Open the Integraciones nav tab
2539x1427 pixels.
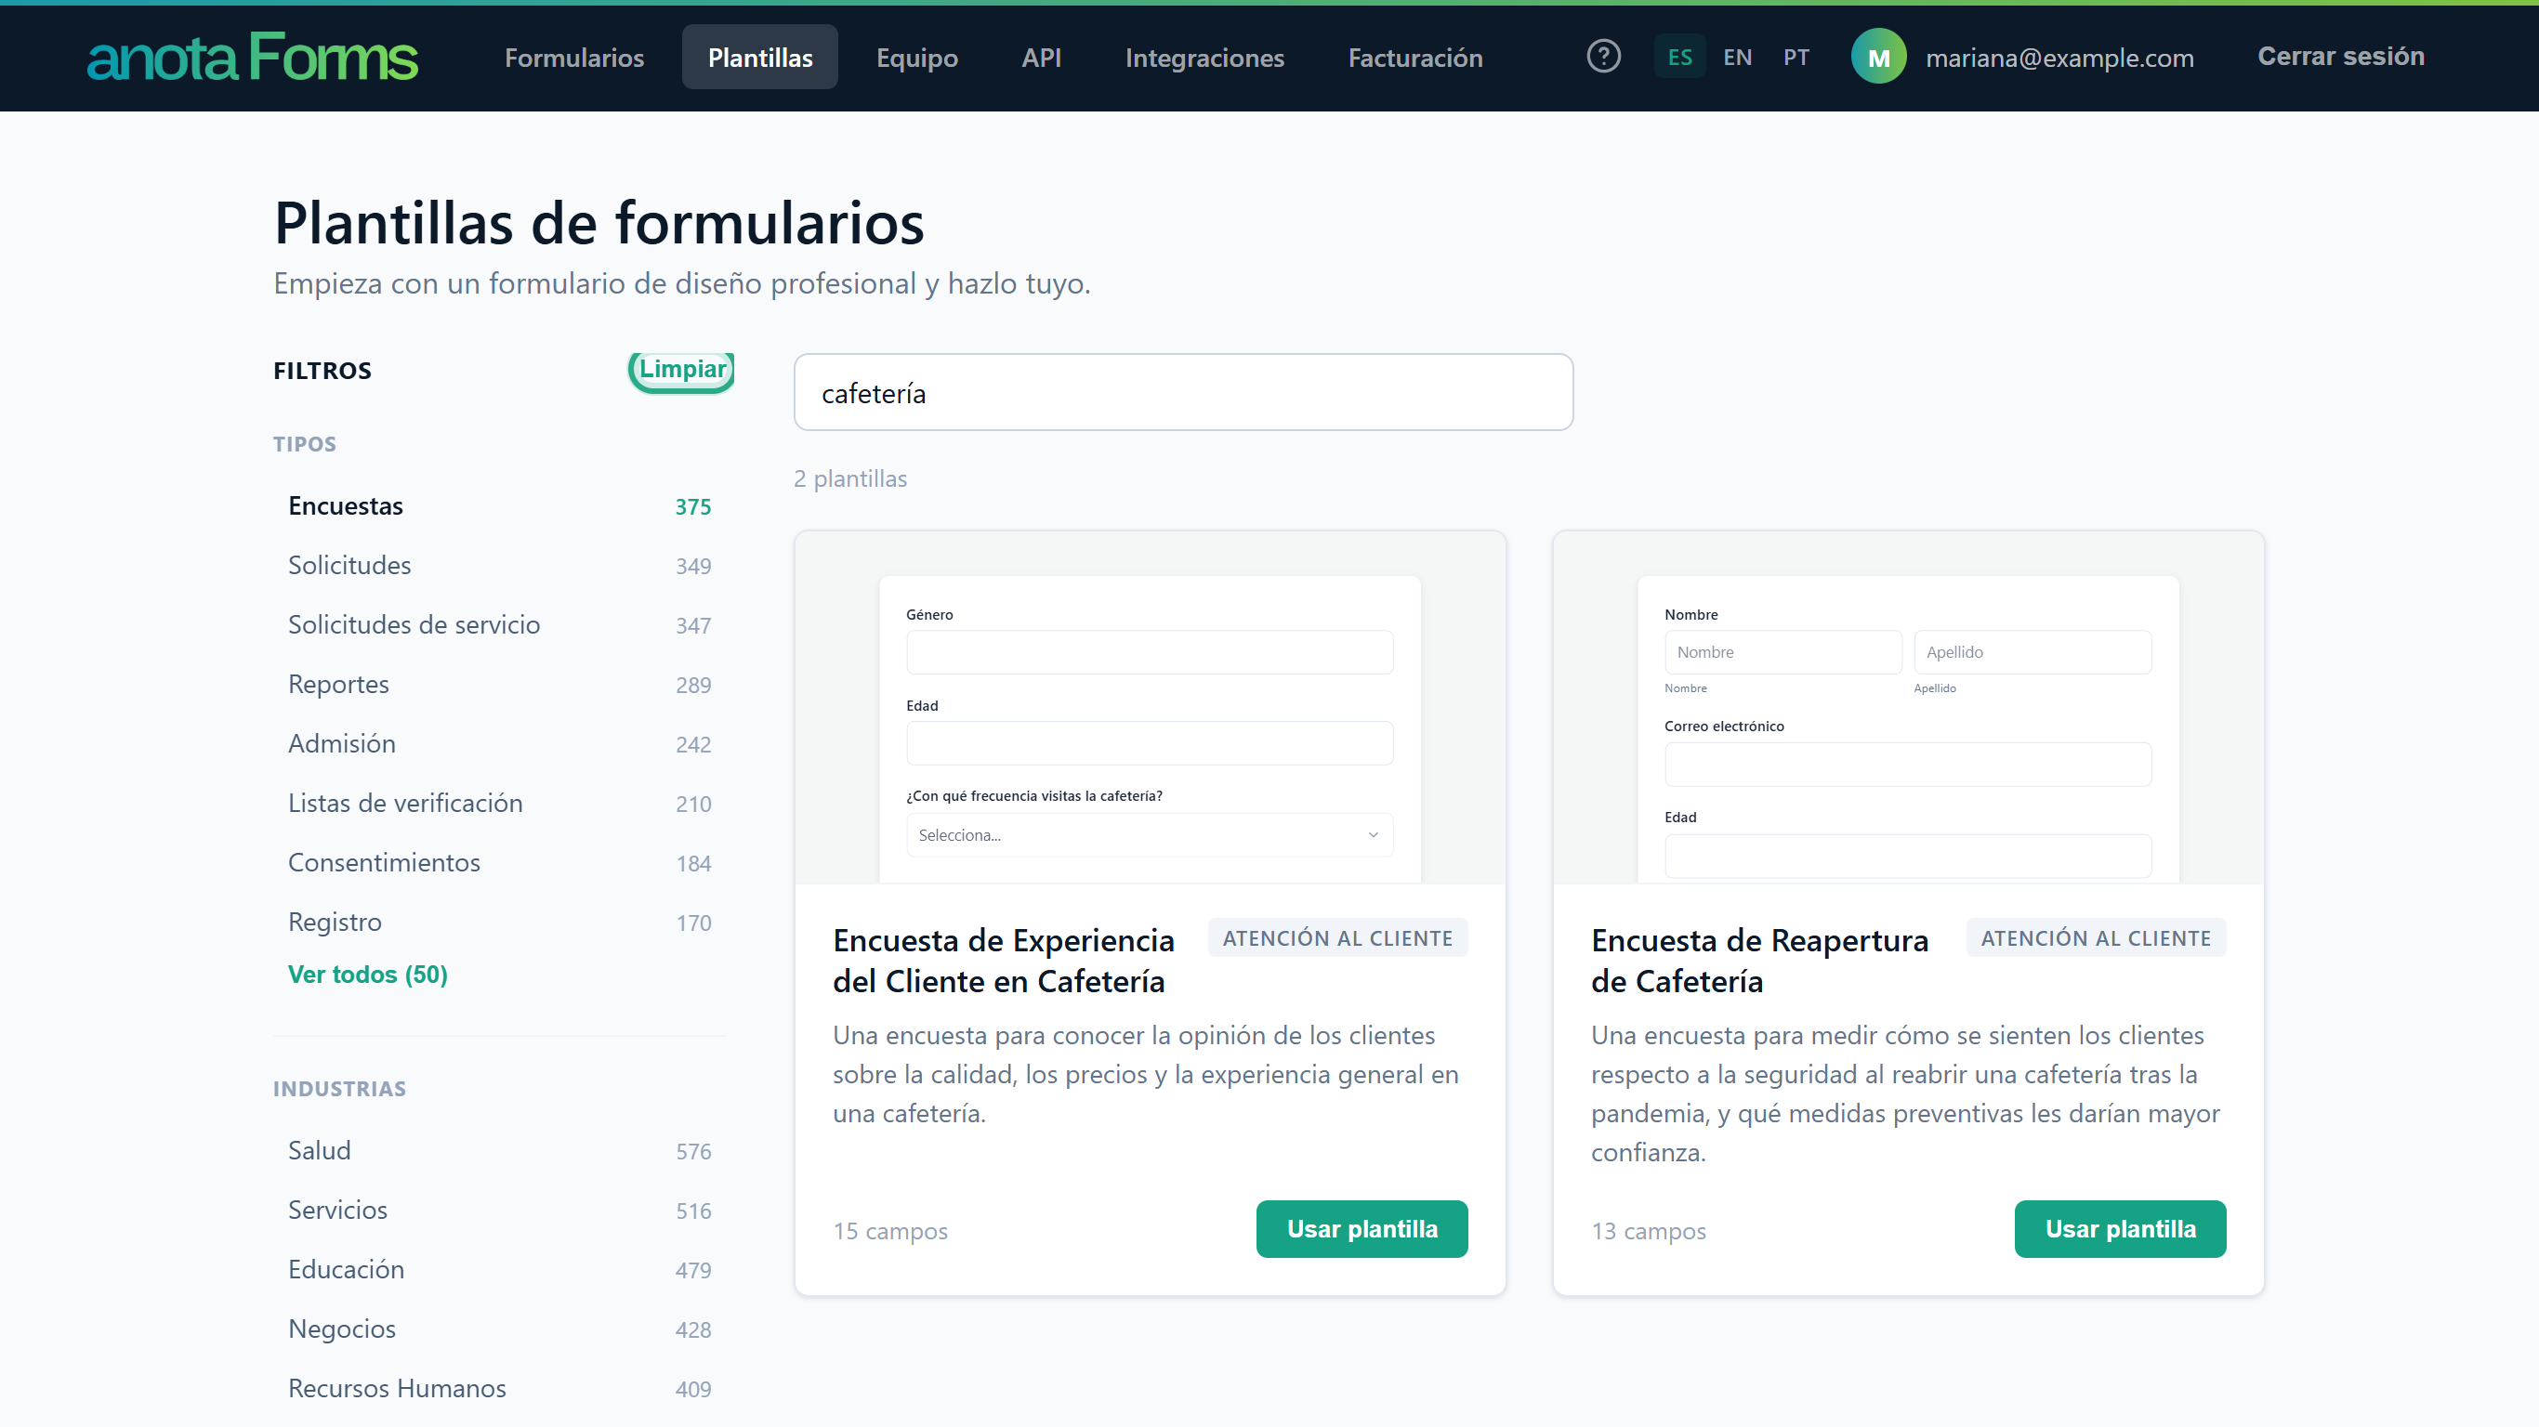pos(1204,58)
